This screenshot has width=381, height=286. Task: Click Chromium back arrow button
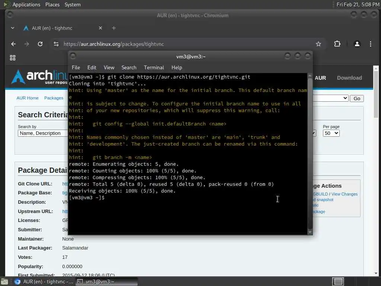click(13, 44)
